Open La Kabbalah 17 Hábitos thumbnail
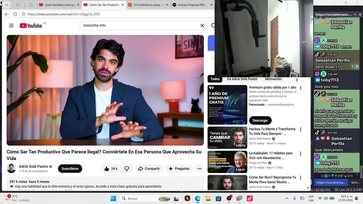 (x=227, y=162)
